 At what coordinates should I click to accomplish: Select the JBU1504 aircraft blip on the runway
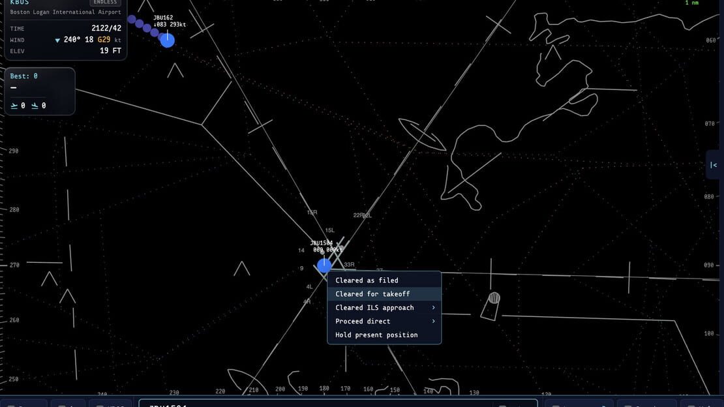tap(324, 265)
